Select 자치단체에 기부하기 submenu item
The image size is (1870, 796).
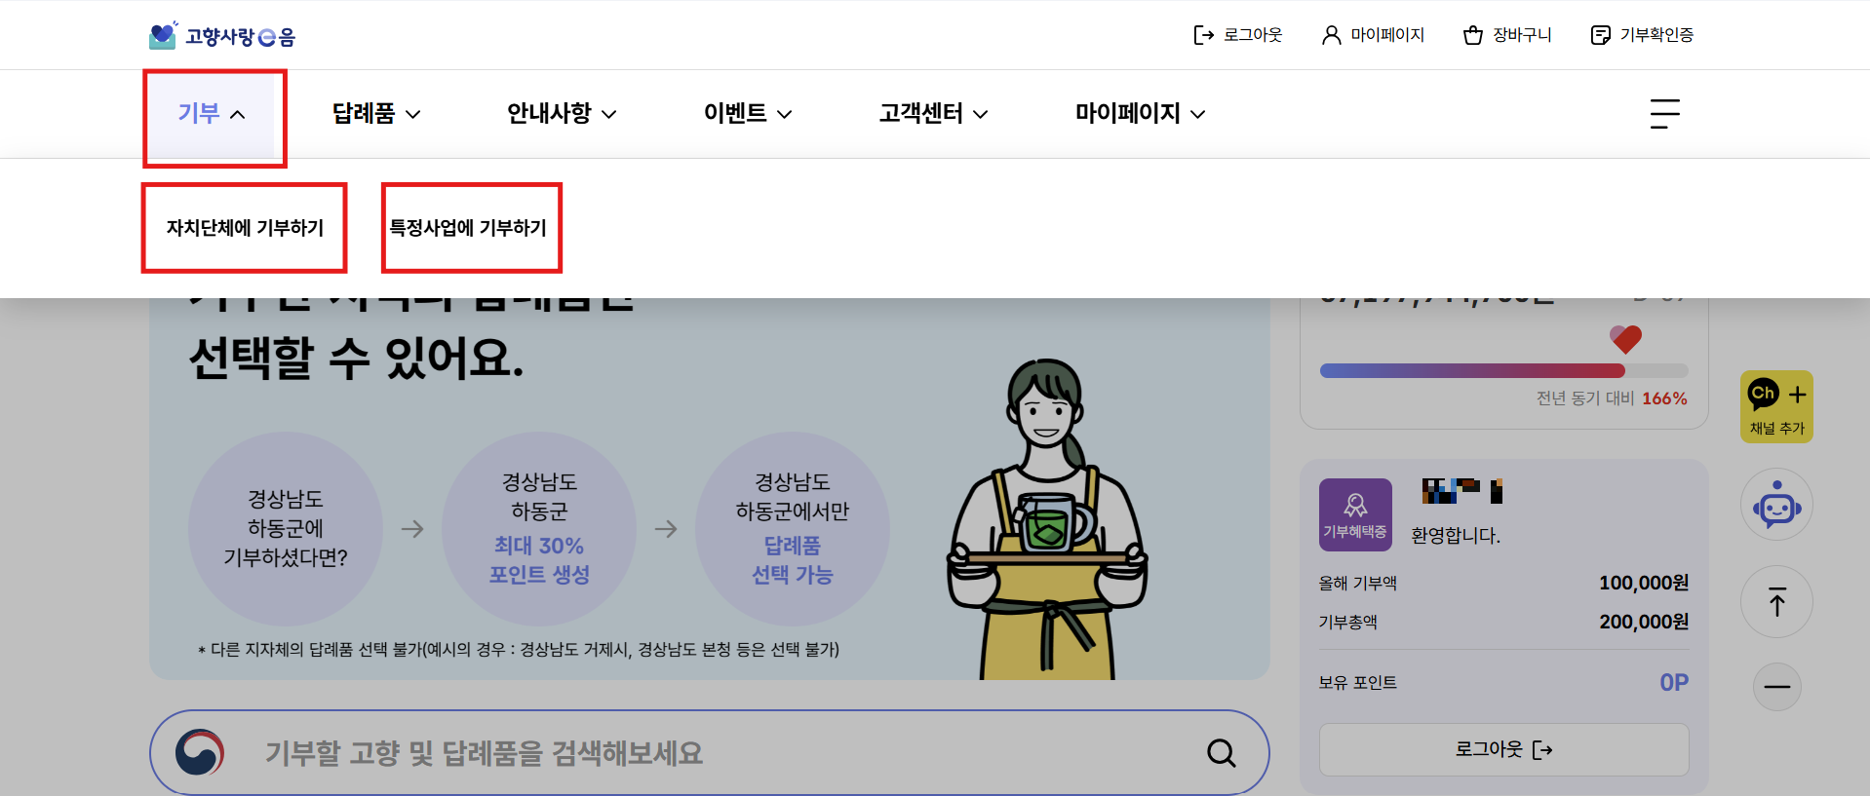[245, 227]
